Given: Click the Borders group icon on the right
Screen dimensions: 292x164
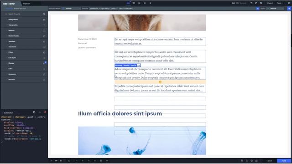Looking at the screenshot, I should pyautogui.click(x=44, y=31).
